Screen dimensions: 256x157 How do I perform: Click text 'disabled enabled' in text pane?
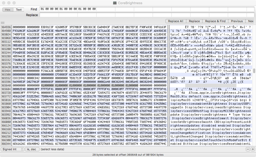click(x=216, y=125)
